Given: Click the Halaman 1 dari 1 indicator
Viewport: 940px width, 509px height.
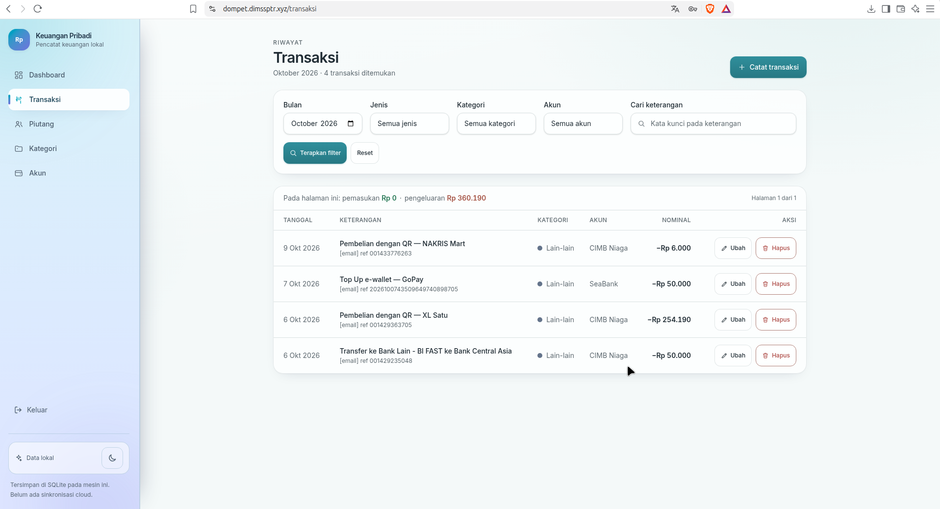Looking at the screenshot, I should point(774,198).
